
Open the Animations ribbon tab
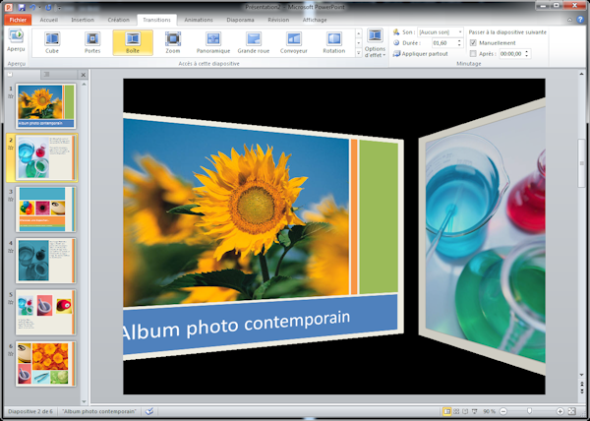(x=198, y=19)
